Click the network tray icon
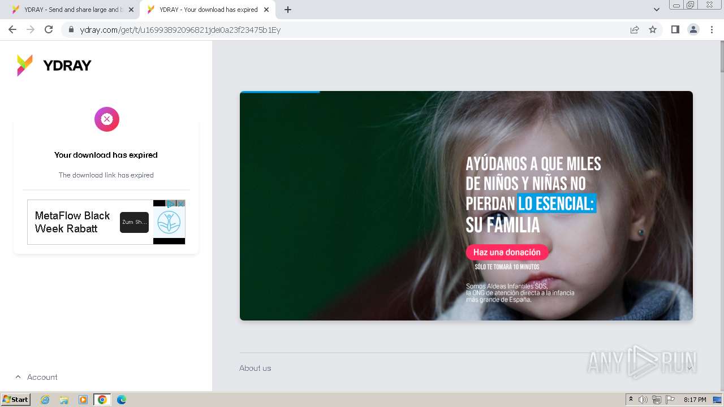The image size is (724, 407). point(657,400)
